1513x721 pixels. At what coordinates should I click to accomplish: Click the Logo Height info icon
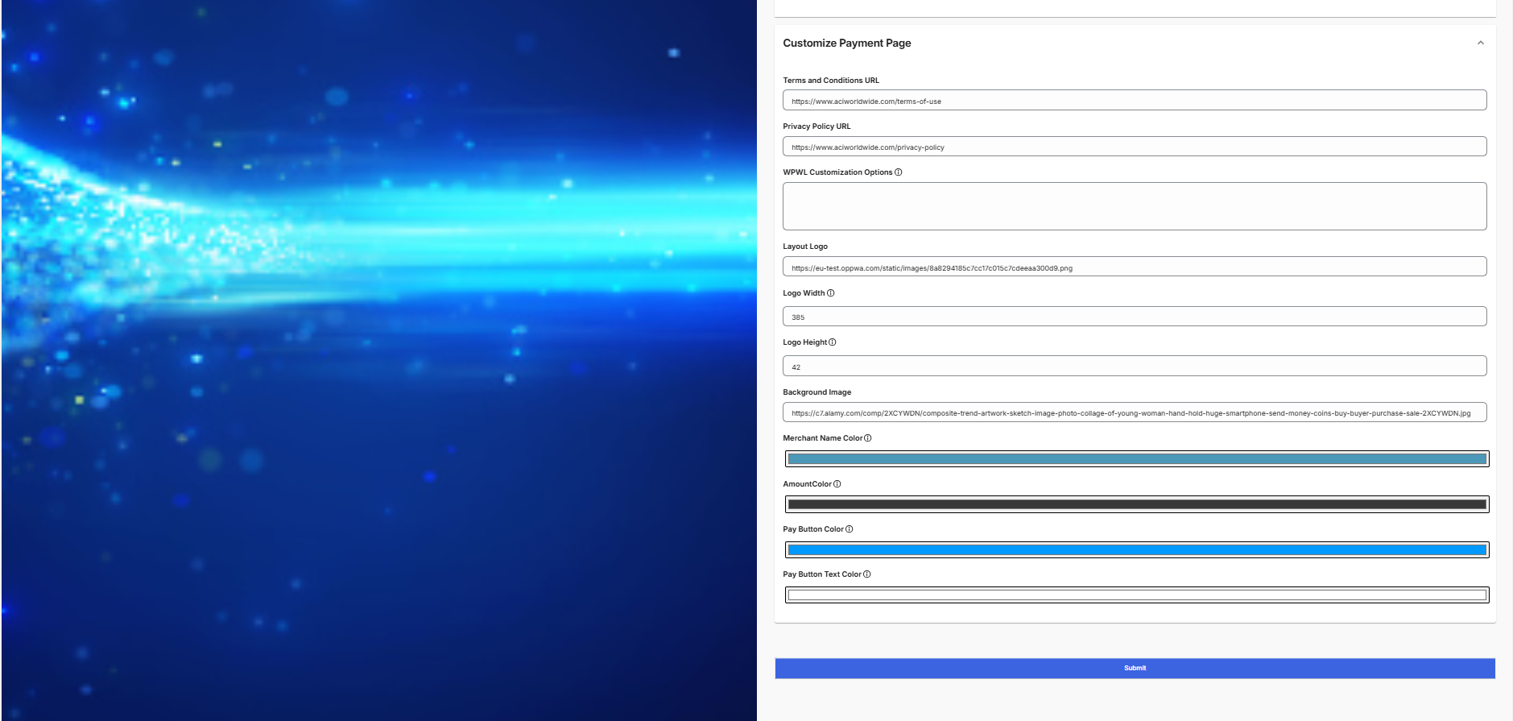[833, 342]
